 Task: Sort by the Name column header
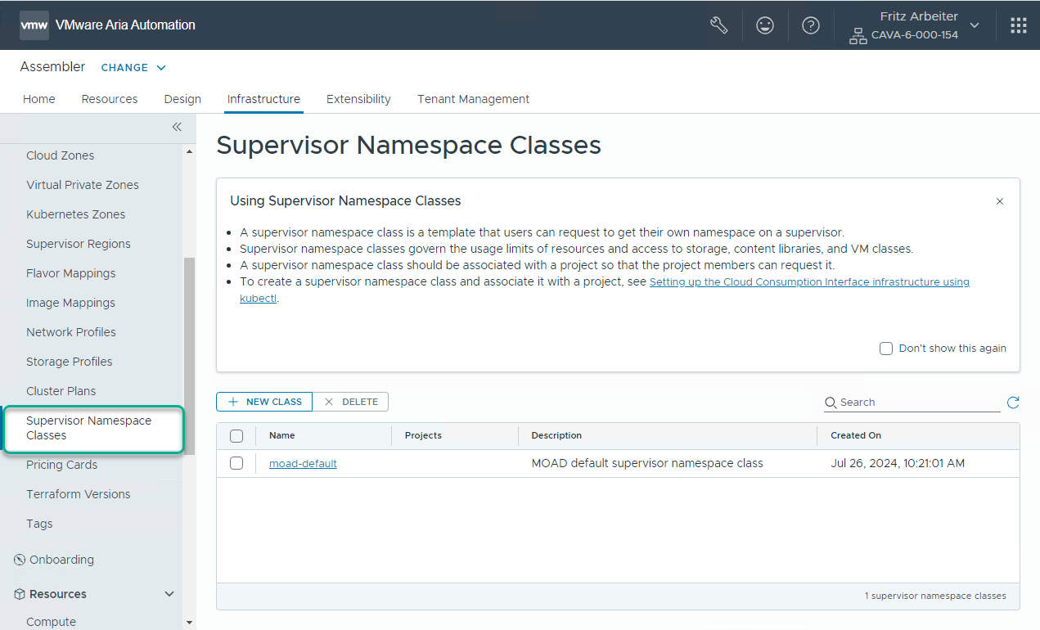[x=282, y=435]
